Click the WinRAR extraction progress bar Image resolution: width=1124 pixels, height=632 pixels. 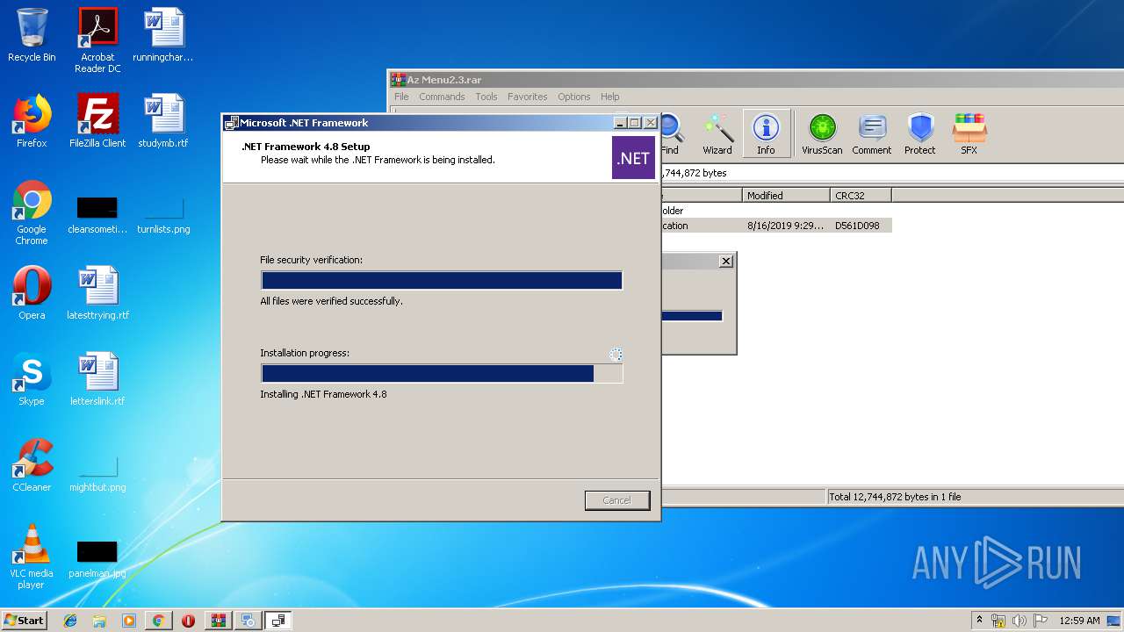[x=692, y=316]
